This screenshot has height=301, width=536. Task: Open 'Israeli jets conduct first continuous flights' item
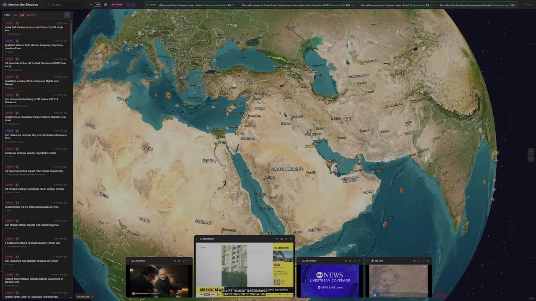coord(36,82)
